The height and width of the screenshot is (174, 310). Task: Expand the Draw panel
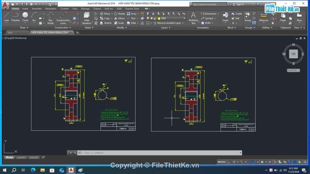(24, 28)
